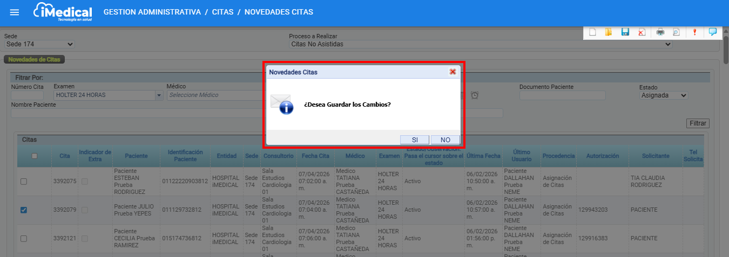Select the Novedades de Citas tab
Viewport: 729px width, 257px height.
[x=34, y=59]
